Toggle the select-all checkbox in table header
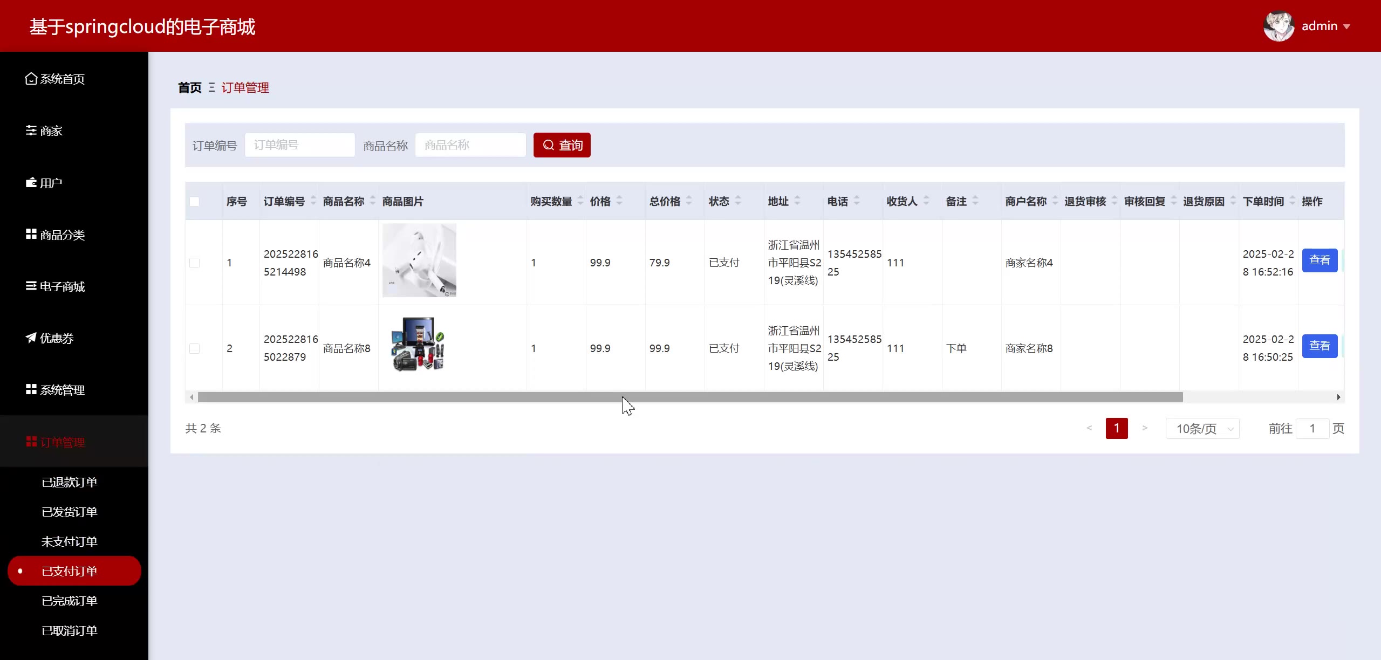1381x660 pixels. (x=195, y=202)
